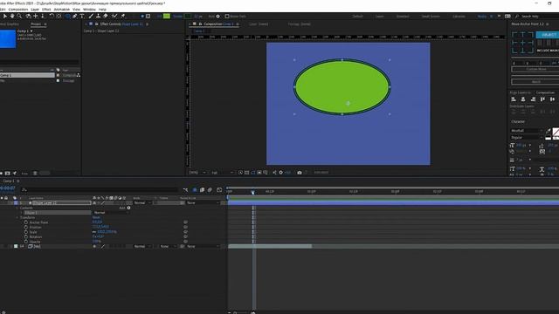This screenshot has width=559, height=314.
Task: Open Ellipse 1 Normal blend dropdown
Action: pyautogui.click(x=111, y=213)
